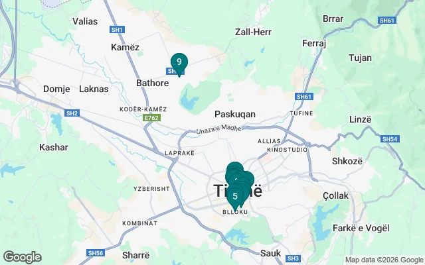This screenshot has width=425, height=265.
Task: Click the SH3 shield near Sauk
Action: (x=293, y=258)
